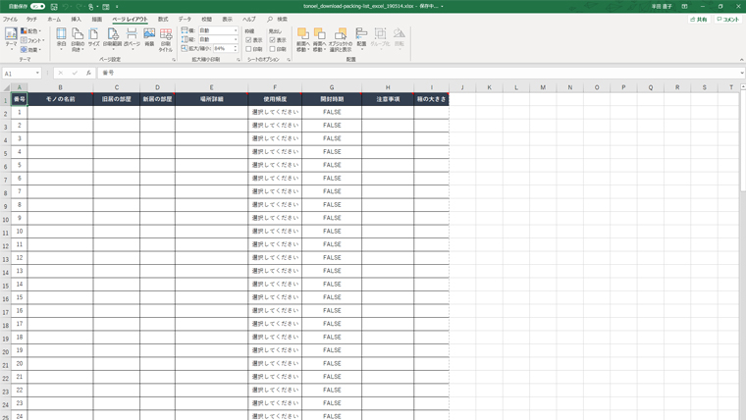The height and width of the screenshot is (420, 746).
Task: Expand the 縦 (Height) scale dropdown
Action: pyautogui.click(x=235, y=40)
